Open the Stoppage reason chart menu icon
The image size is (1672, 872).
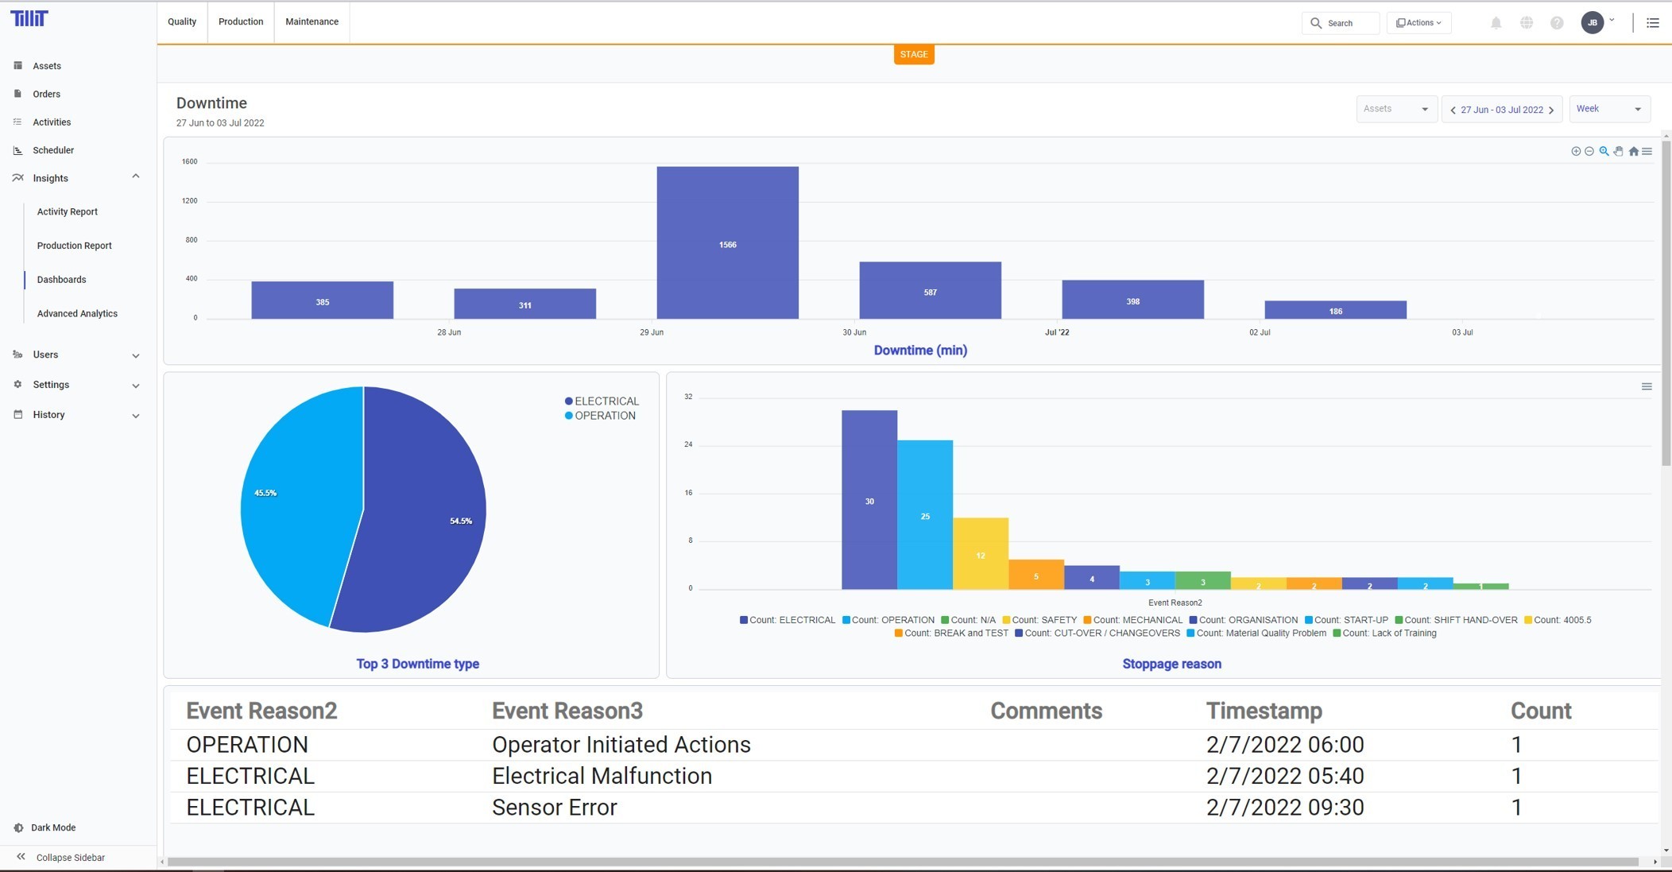(1646, 386)
